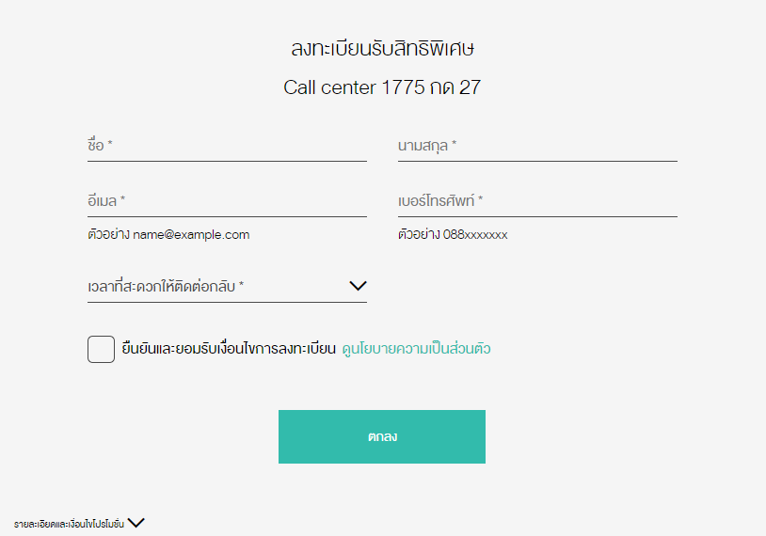The width and height of the screenshot is (766, 536).
Task: Click the Call center 1775 กด 27 text
Action: coord(382,87)
